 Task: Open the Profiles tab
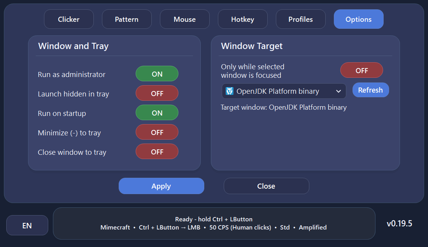[300, 19]
